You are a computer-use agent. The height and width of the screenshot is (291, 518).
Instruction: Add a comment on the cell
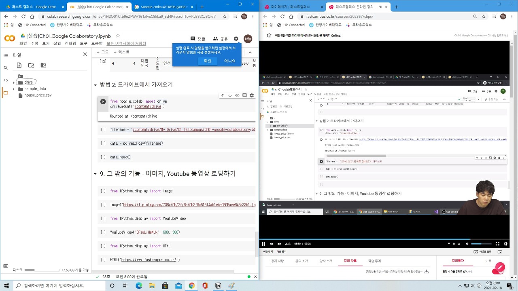click(x=244, y=95)
